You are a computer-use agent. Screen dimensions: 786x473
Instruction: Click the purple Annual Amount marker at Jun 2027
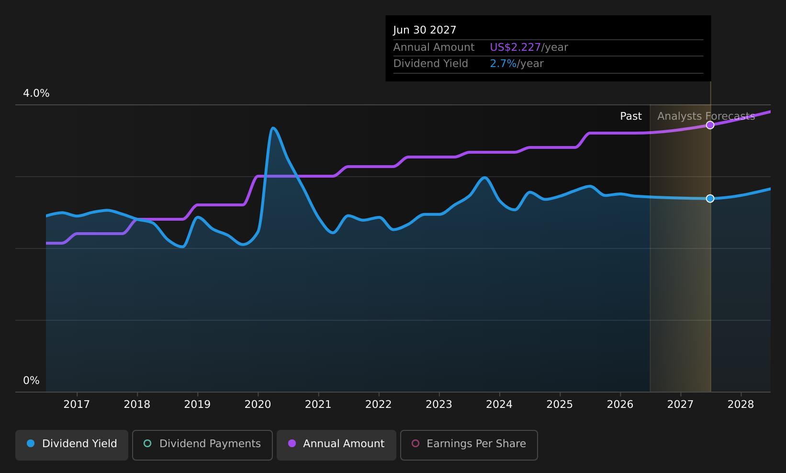pos(710,125)
